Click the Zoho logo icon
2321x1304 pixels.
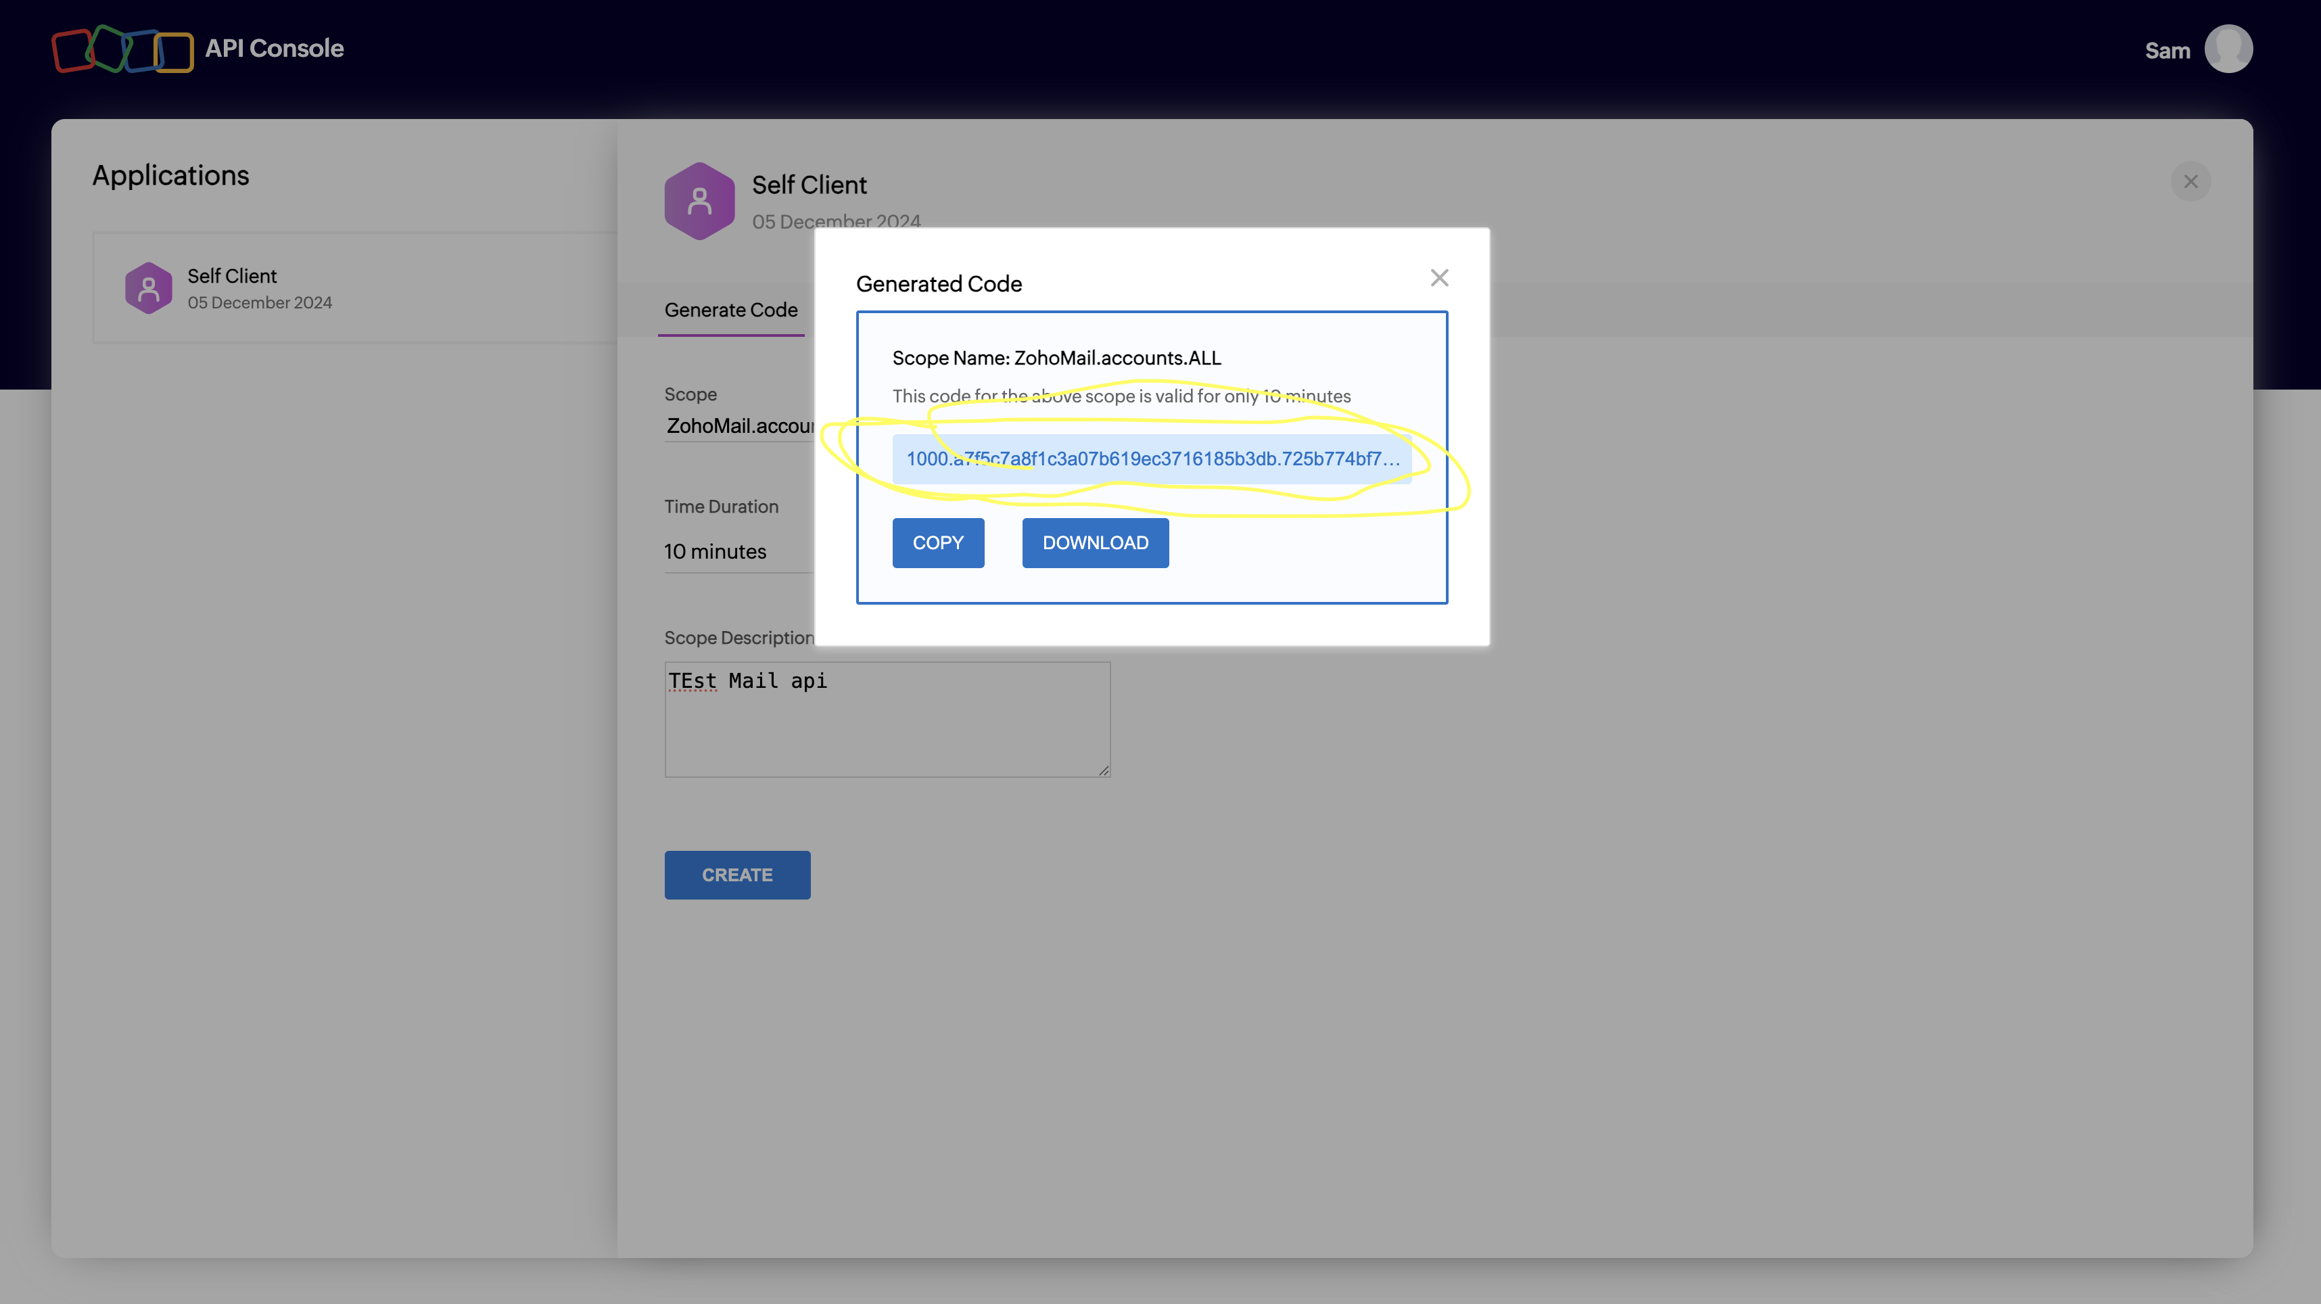(122, 49)
